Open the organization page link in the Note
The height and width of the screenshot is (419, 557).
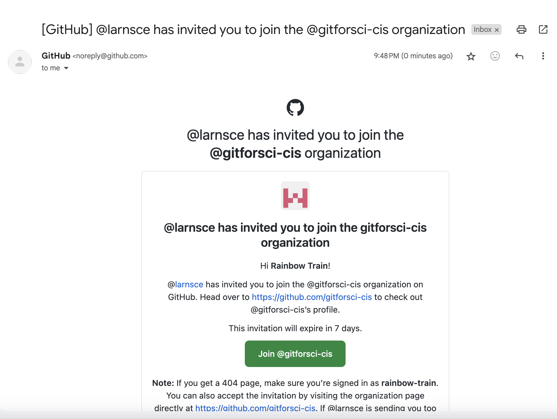(255, 408)
